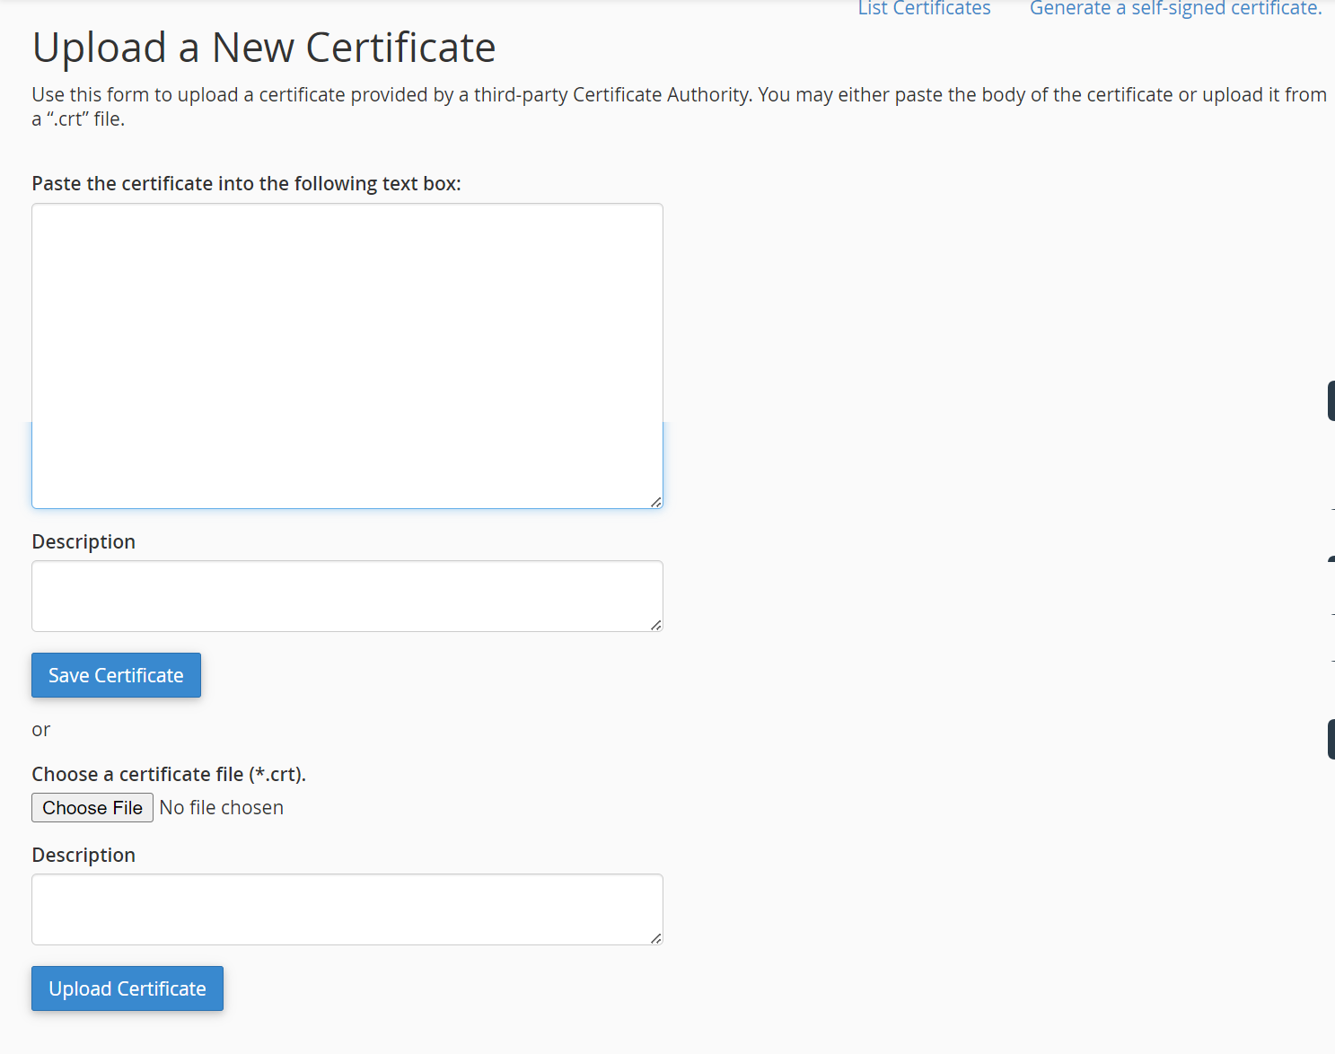Click the resize handle of the certificate box
Viewport: 1335px width, 1054px height.
pyautogui.click(x=657, y=500)
